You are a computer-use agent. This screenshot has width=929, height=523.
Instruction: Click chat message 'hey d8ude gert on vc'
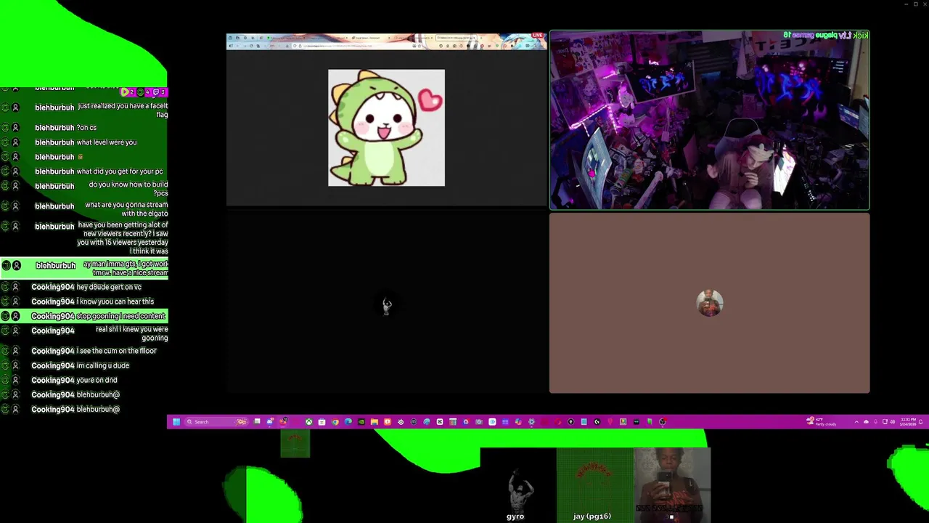109,287
